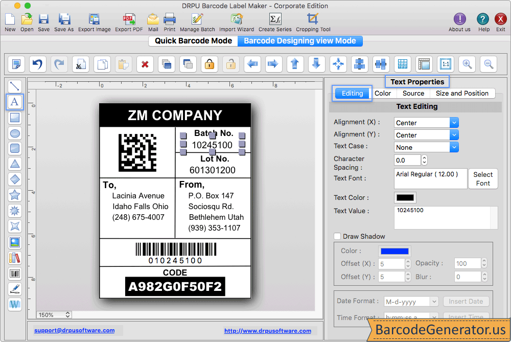Viewport: 511px width, 342px height.
Task: Open the canvas zoom 150% selector
Action: [x=54, y=314]
